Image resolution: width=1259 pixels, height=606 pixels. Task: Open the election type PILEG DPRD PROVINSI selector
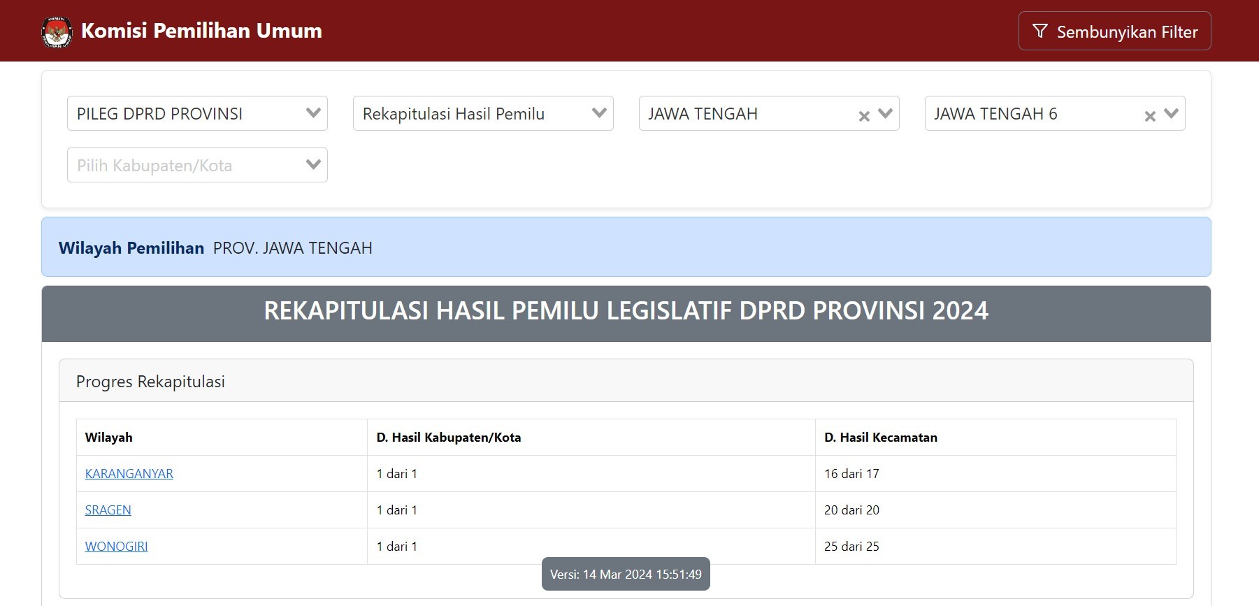coord(182,114)
